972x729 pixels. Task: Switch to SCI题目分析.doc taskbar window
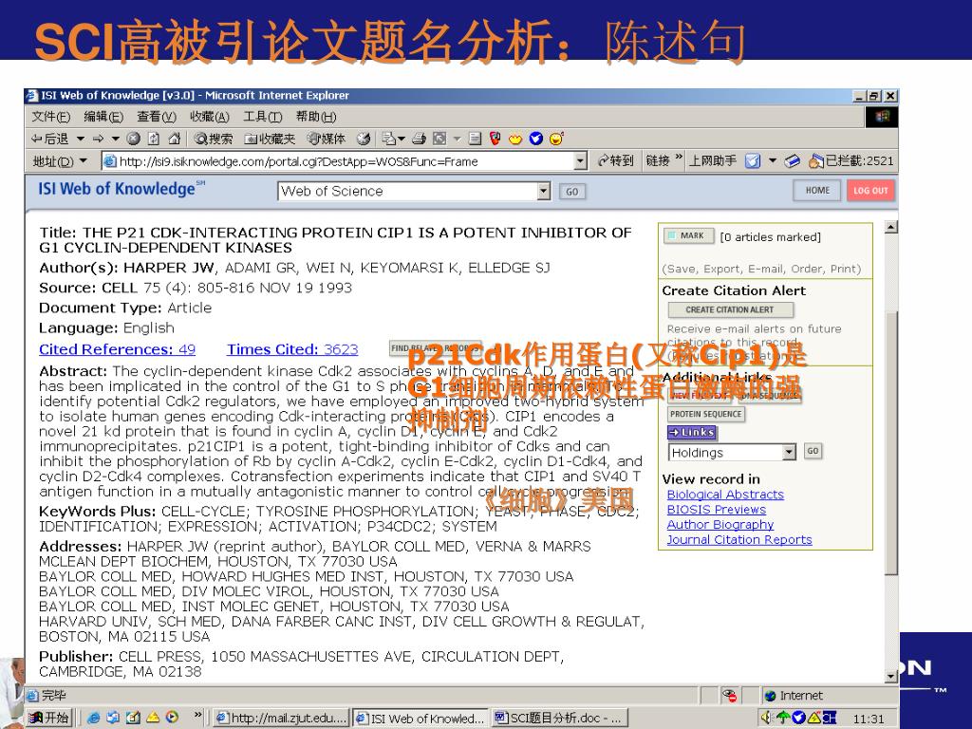point(559,718)
